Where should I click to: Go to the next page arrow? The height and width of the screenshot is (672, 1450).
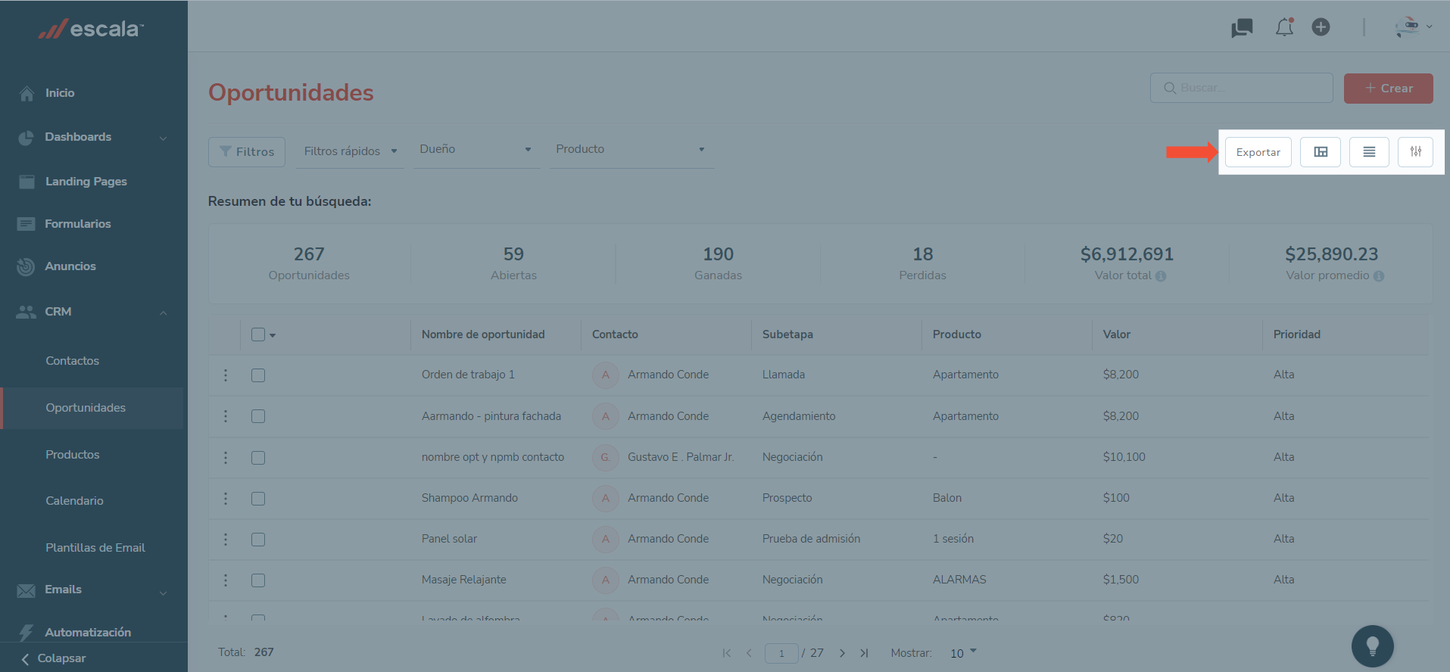(x=842, y=653)
